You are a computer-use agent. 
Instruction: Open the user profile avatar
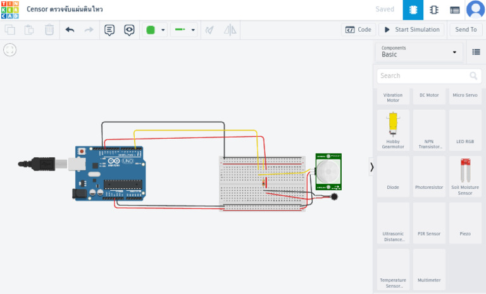pyautogui.click(x=475, y=10)
